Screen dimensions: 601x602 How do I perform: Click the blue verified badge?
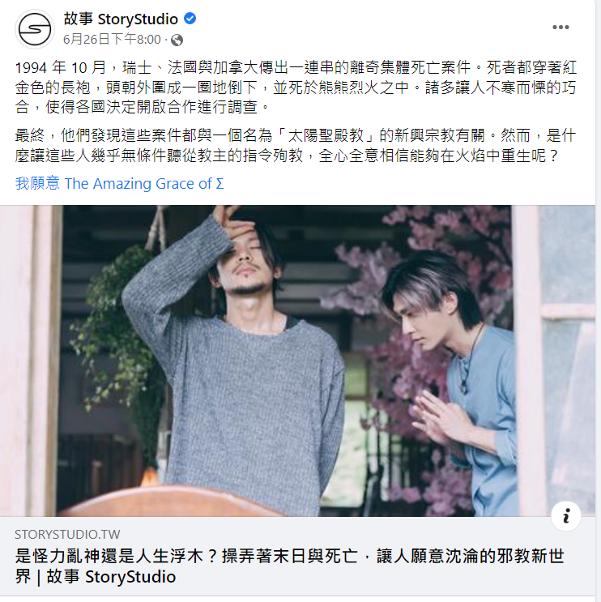click(190, 18)
